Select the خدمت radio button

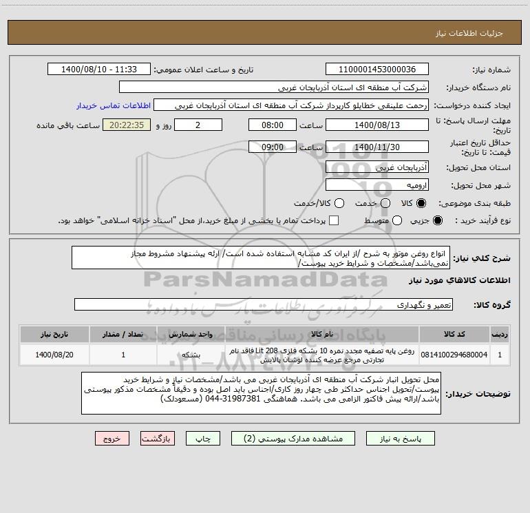tap(385, 203)
